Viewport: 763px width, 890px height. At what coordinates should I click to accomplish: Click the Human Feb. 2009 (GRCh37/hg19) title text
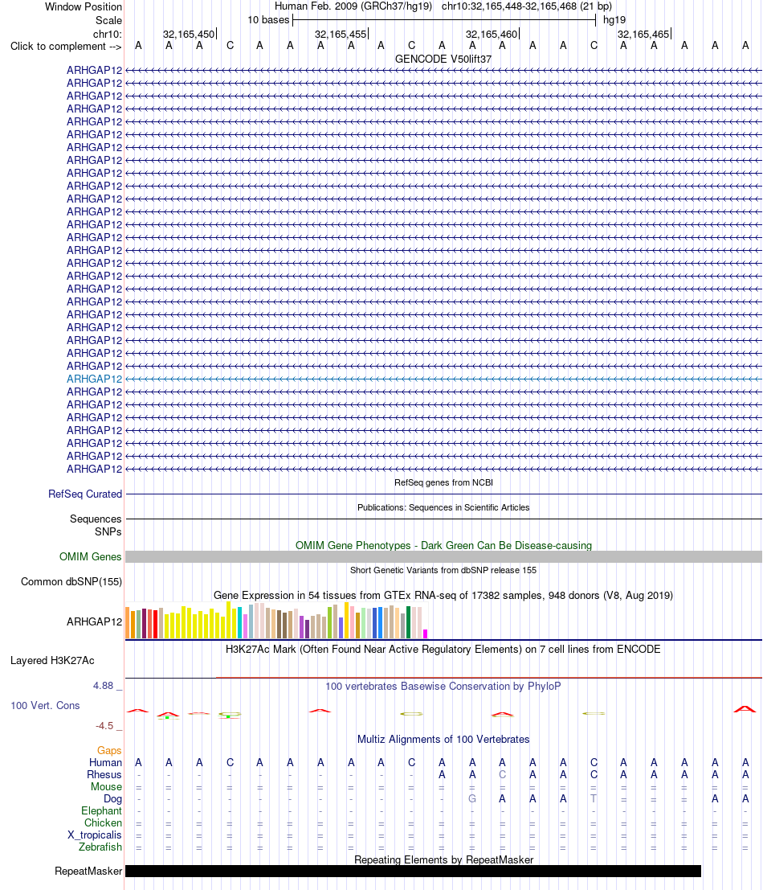[x=353, y=6]
